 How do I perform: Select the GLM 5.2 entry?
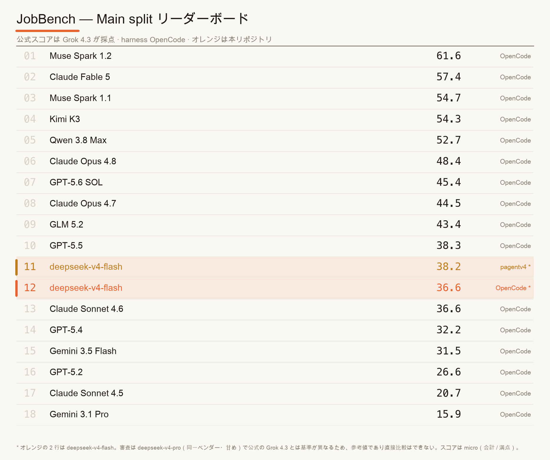point(66,225)
